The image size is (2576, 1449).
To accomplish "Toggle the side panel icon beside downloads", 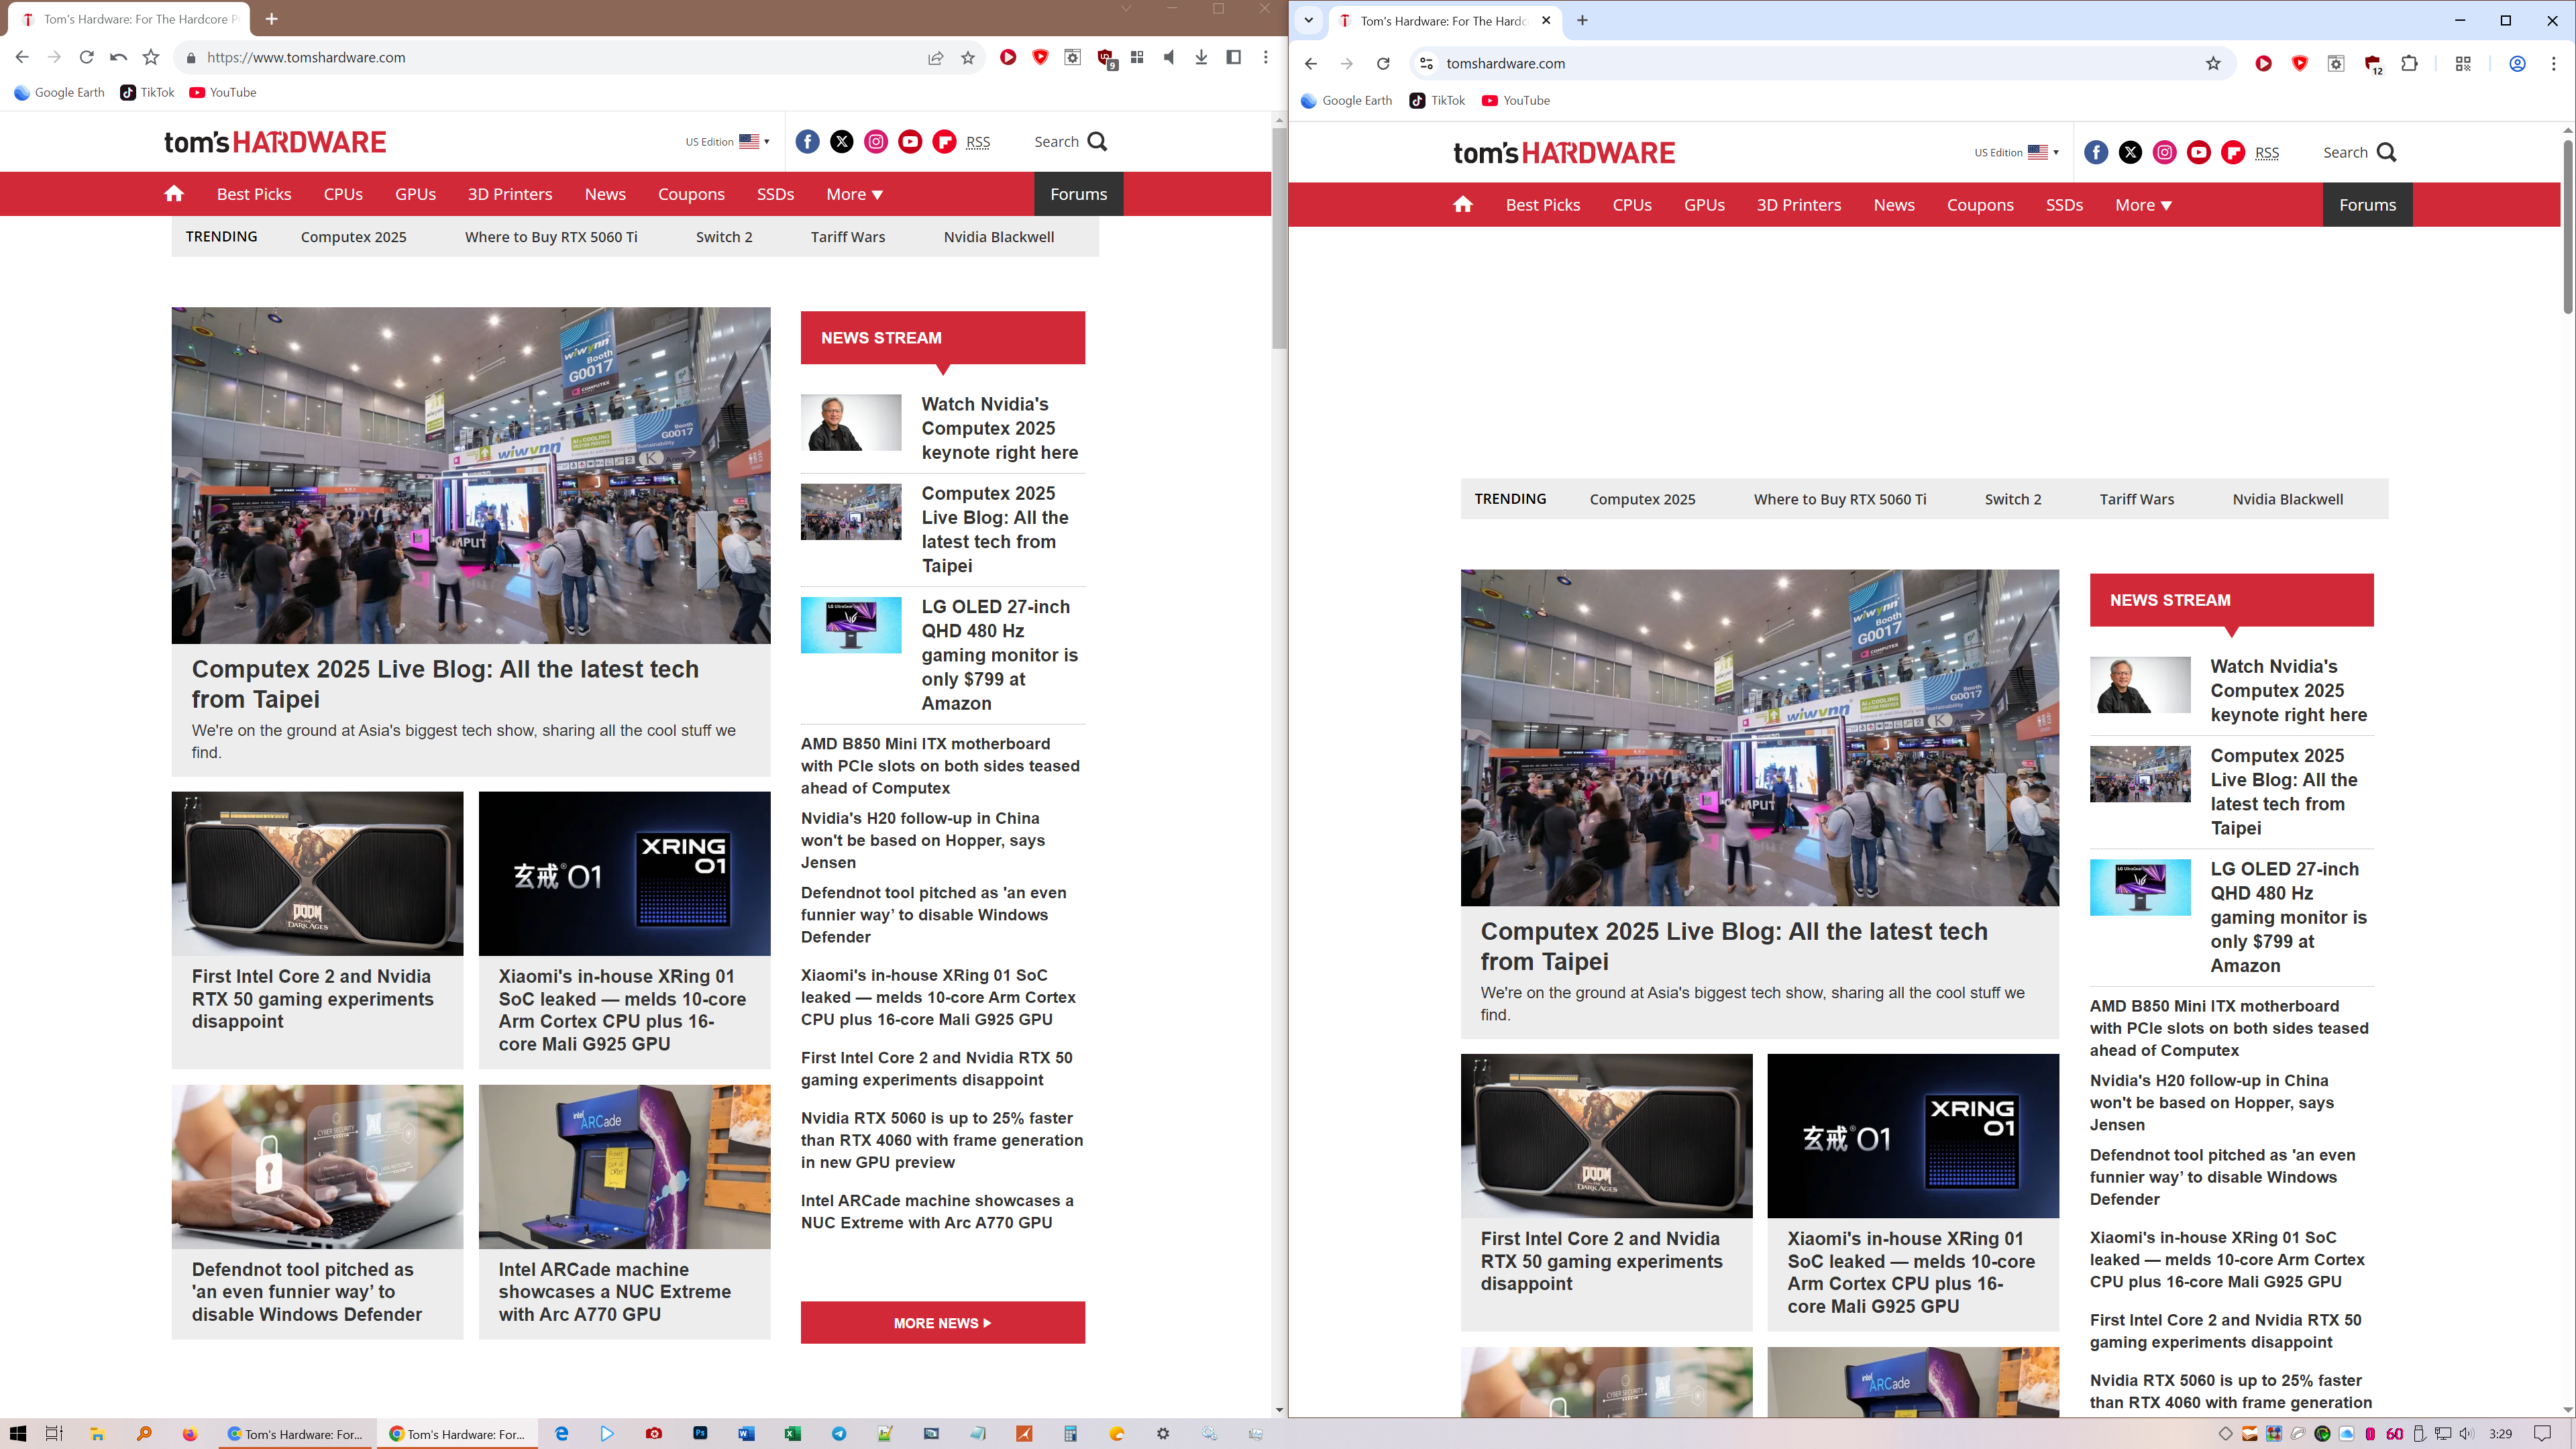I will point(1233,58).
